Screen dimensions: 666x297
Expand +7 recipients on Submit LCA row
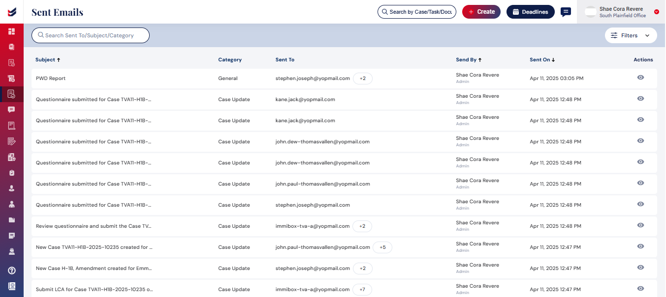point(362,290)
